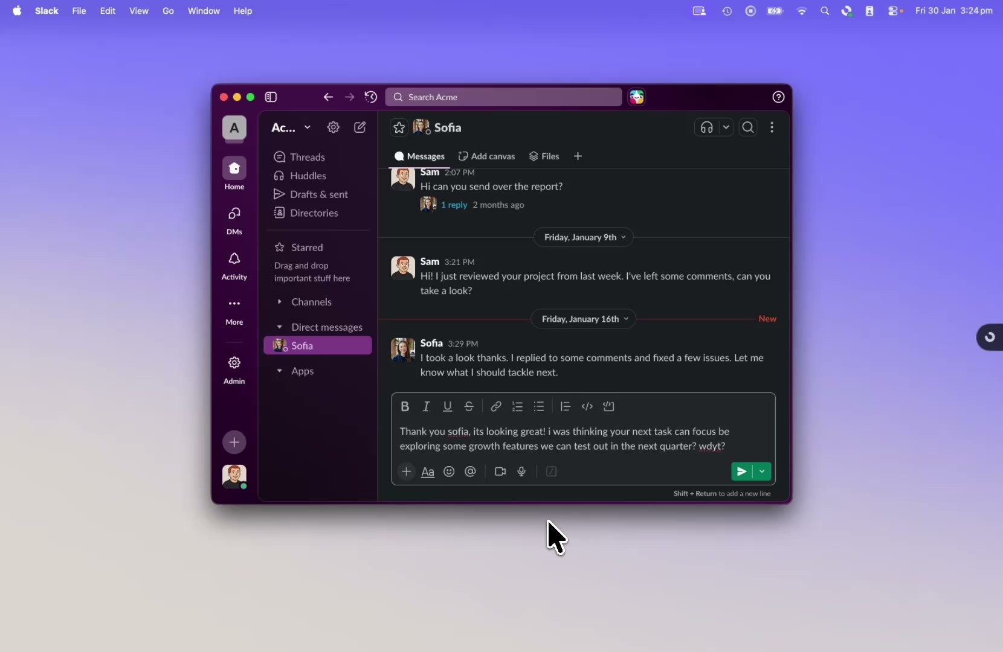Add a new tab with plus
This screenshot has height=652, width=1003.
pos(578,157)
